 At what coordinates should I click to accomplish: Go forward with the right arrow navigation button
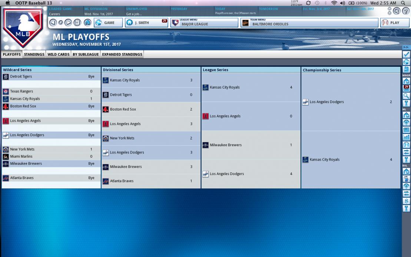pos(68,23)
